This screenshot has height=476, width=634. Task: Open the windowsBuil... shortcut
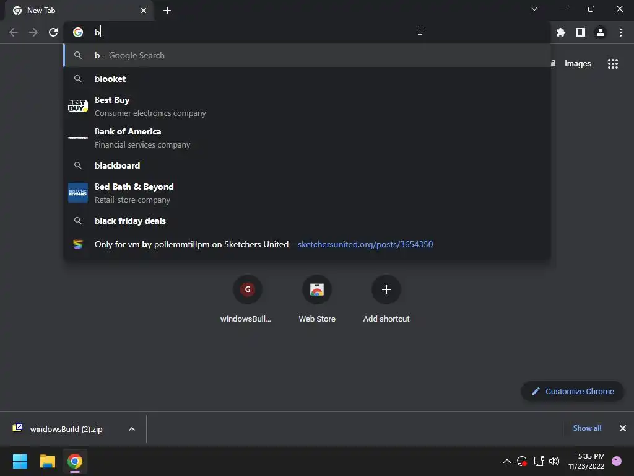pos(248,300)
